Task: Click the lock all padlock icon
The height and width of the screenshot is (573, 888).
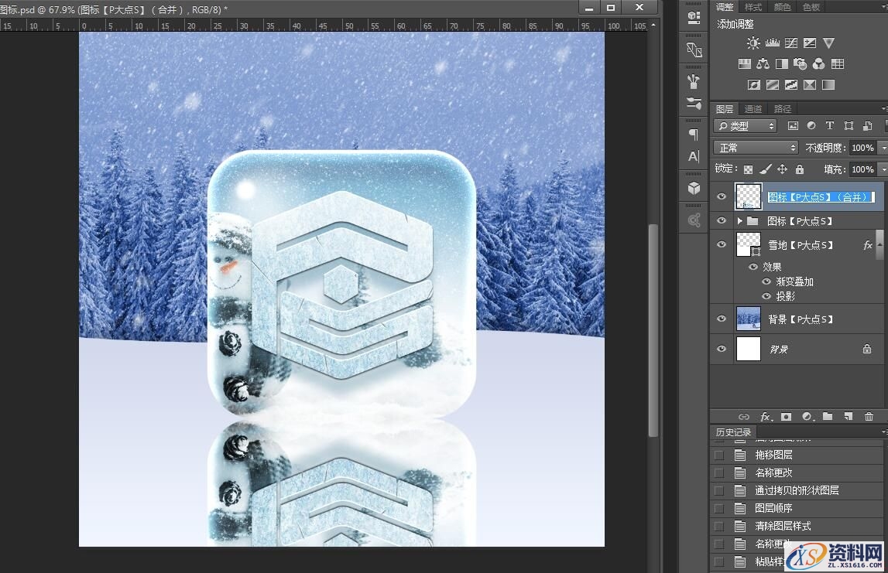Action: (800, 169)
